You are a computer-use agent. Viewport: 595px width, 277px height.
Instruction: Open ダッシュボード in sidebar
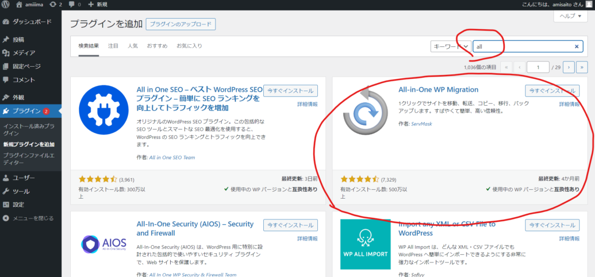[x=31, y=21]
